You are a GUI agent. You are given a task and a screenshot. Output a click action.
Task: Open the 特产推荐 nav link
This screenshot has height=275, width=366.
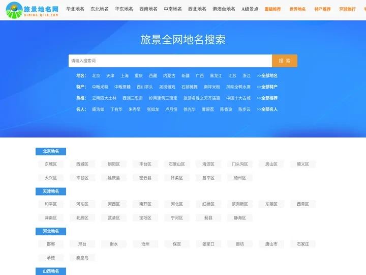pos(323,9)
